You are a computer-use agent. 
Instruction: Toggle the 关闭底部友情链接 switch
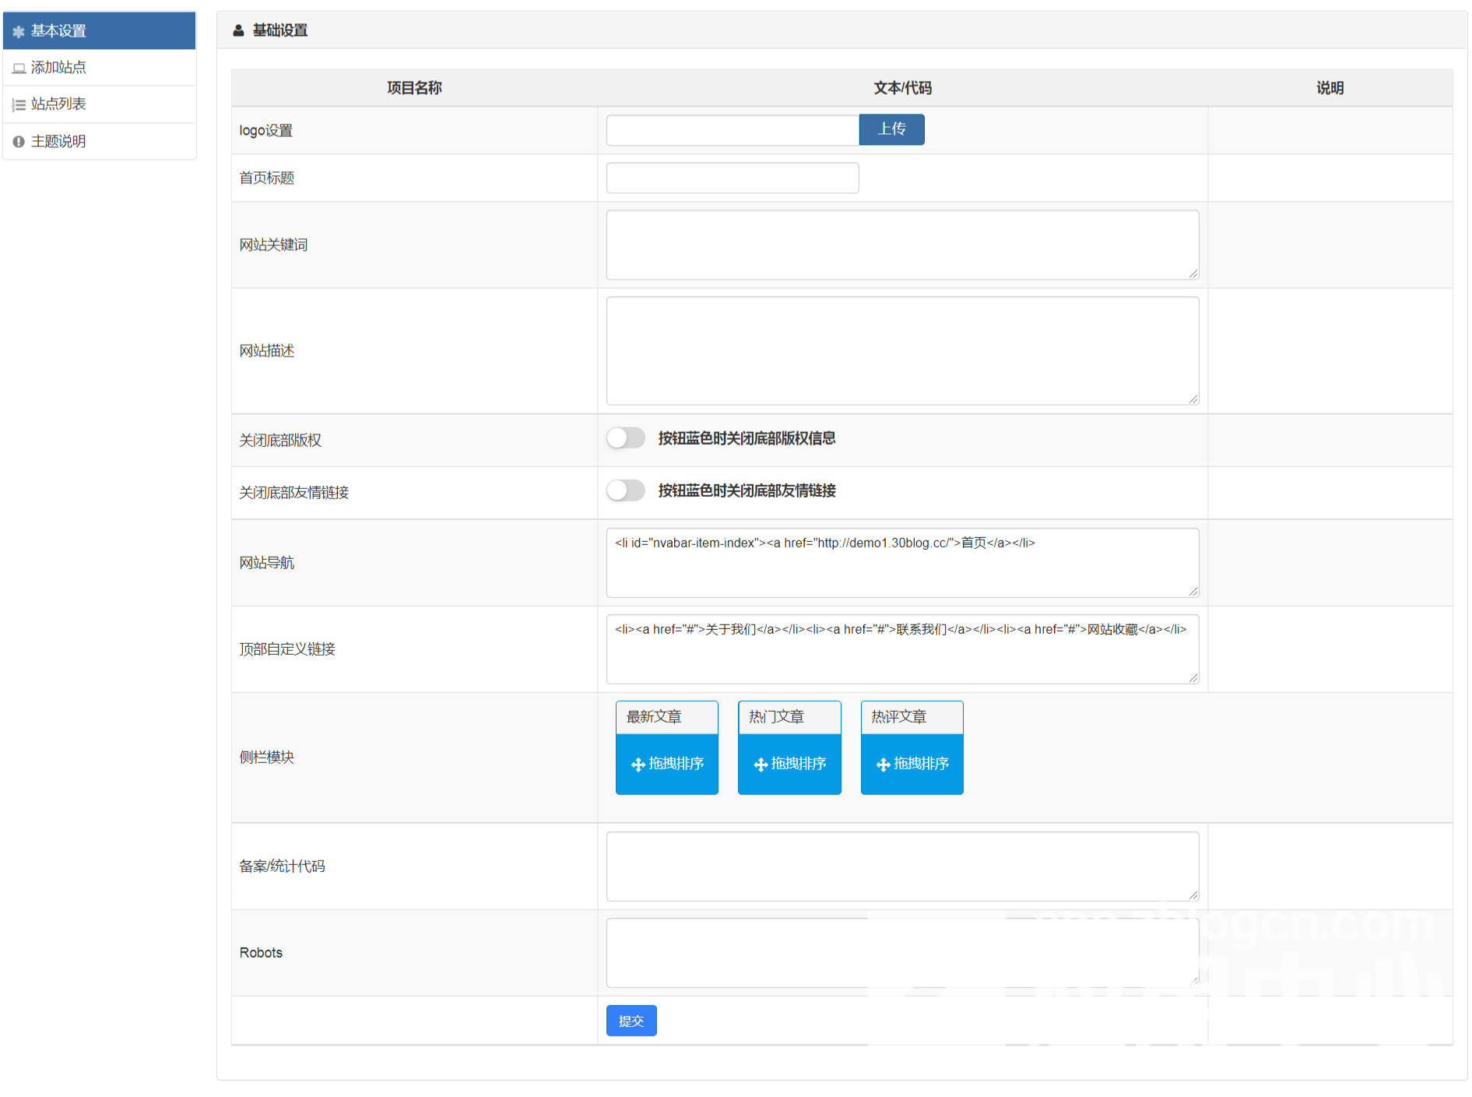tap(626, 490)
